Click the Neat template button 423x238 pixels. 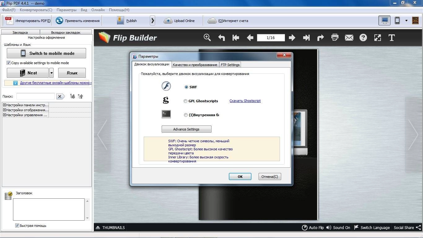pyautogui.click(x=28, y=73)
